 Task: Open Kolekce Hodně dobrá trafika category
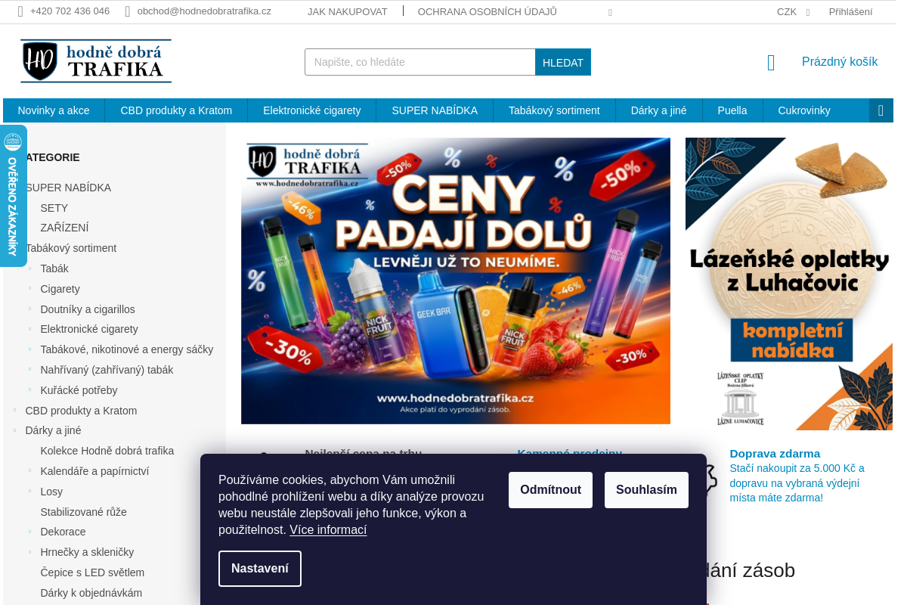[x=107, y=451]
